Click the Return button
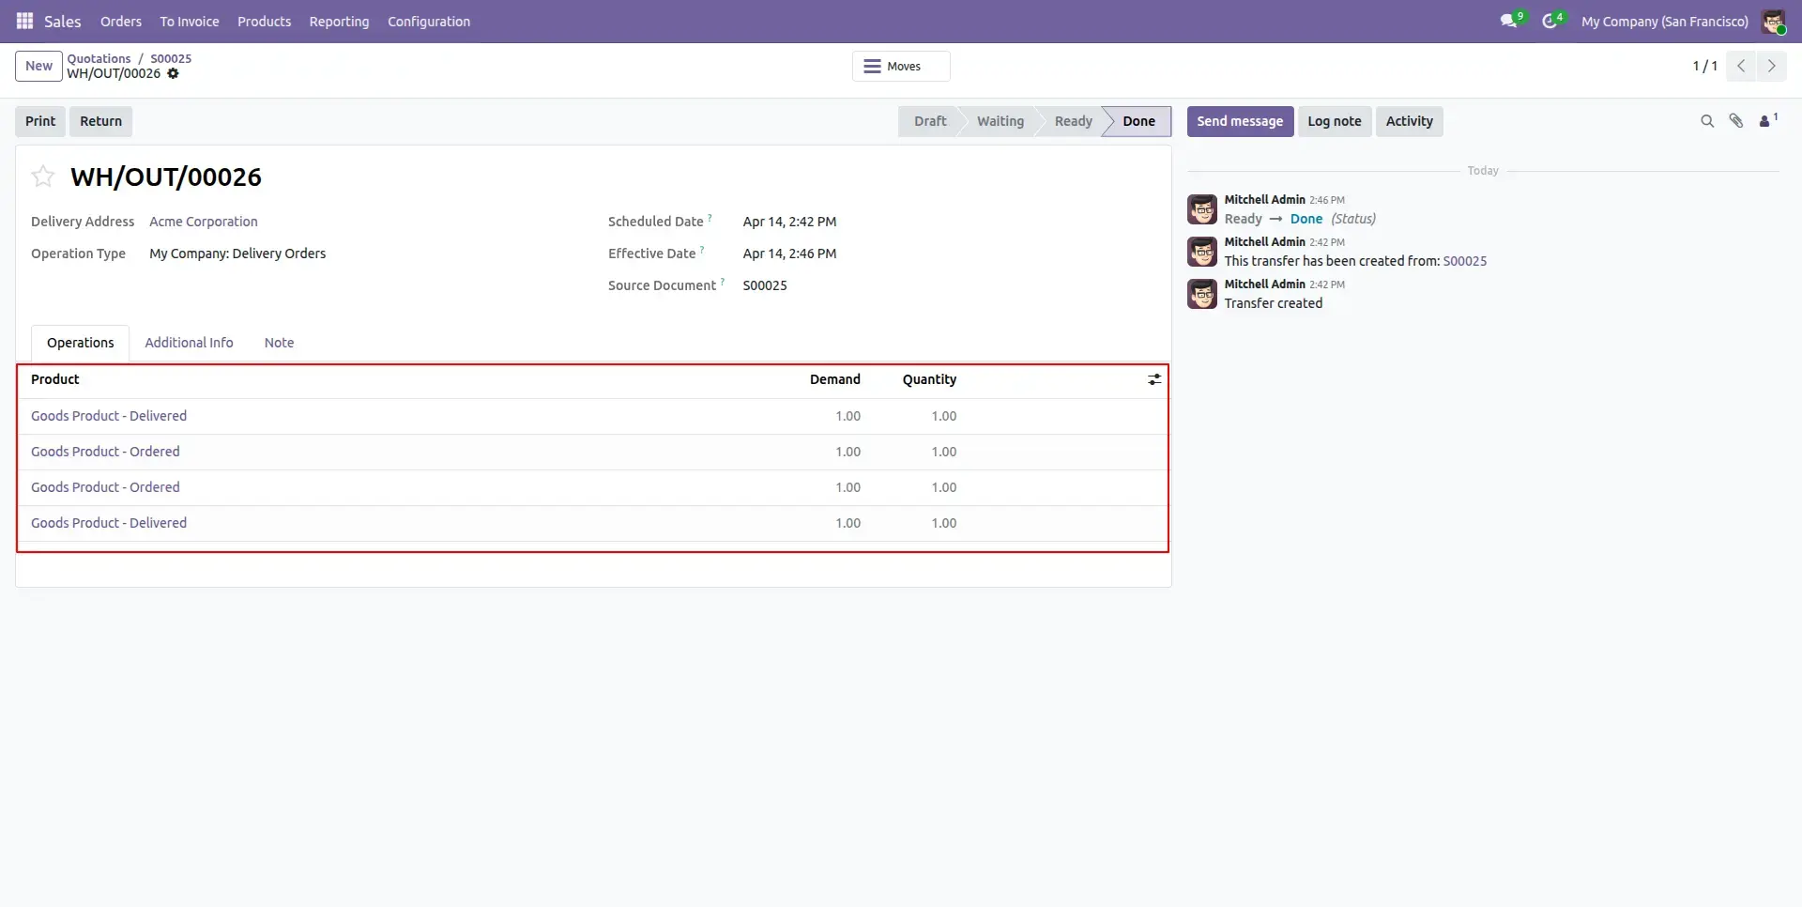Viewport: 1802px width, 907px height. (100, 121)
